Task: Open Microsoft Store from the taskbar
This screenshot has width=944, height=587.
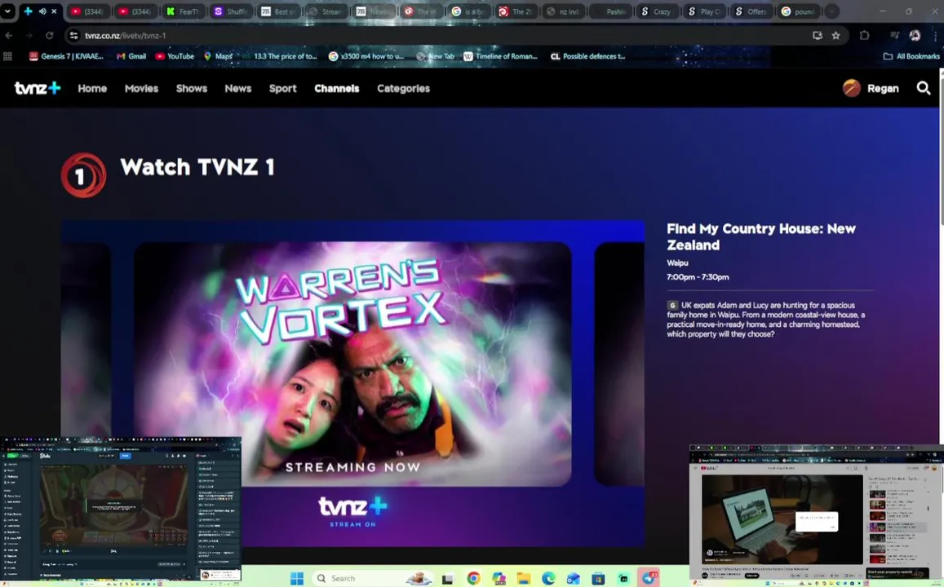Action: click(598, 579)
